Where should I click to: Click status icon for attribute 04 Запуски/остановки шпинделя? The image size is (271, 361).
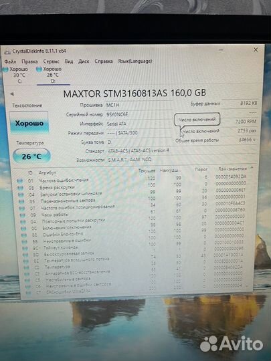[x=21, y=195]
